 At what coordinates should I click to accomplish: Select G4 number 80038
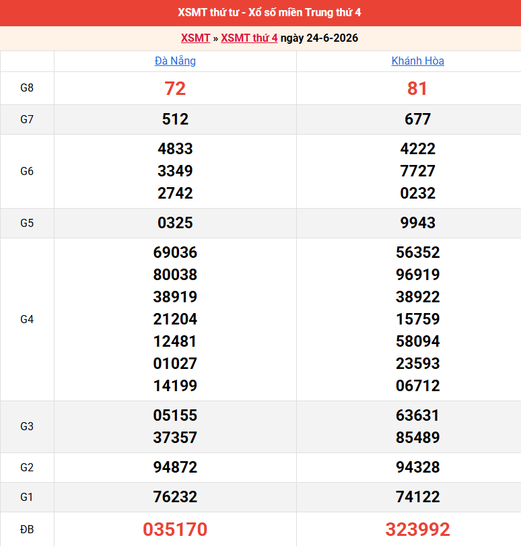(x=175, y=275)
